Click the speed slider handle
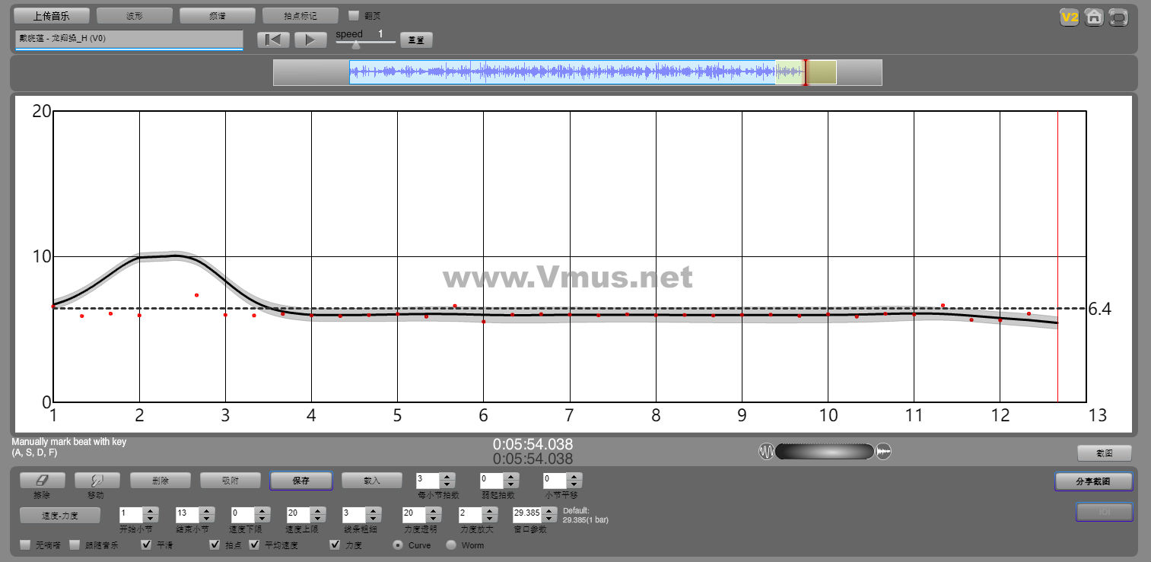This screenshot has width=1151, height=562. [355, 45]
